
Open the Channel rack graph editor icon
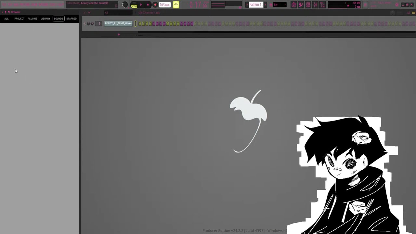(409, 13)
